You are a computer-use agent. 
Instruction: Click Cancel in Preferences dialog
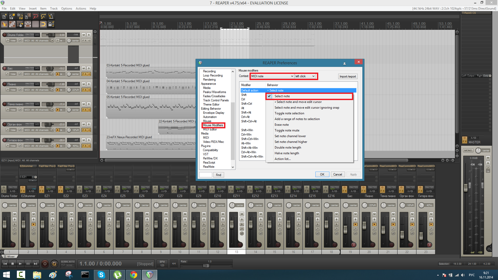click(337, 174)
